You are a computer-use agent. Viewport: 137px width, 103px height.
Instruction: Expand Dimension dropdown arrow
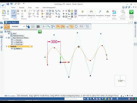(x=91, y=17)
